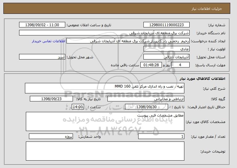Click the label ایجاد کننده درخواست
The image size is (237, 168).
[x=208, y=41]
